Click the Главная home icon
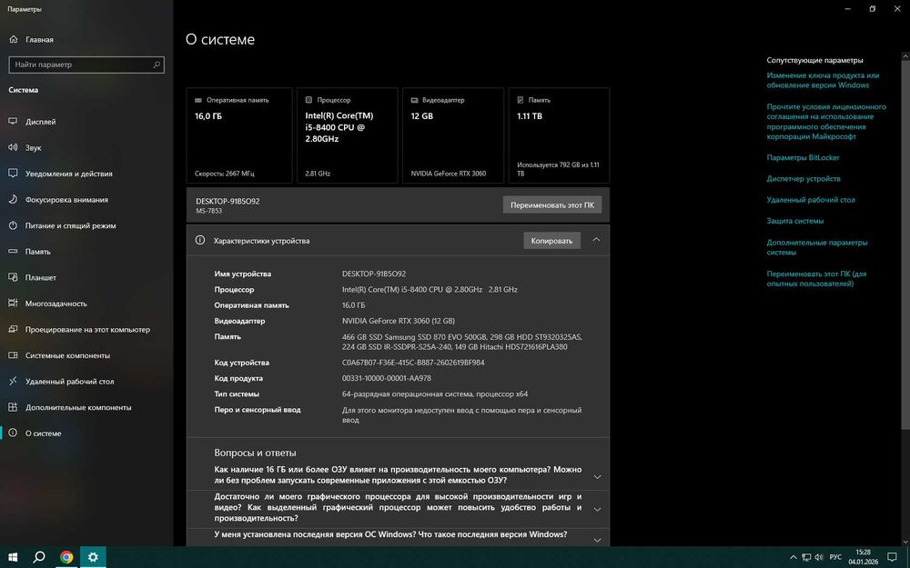The image size is (910, 568). 14,39
